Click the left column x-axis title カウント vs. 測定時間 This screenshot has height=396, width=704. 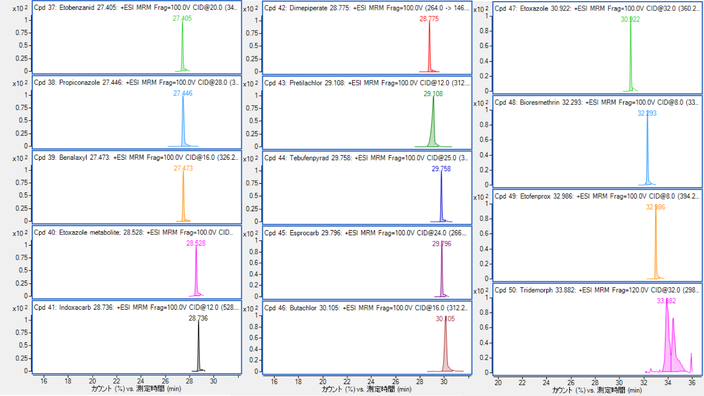click(x=136, y=389)
